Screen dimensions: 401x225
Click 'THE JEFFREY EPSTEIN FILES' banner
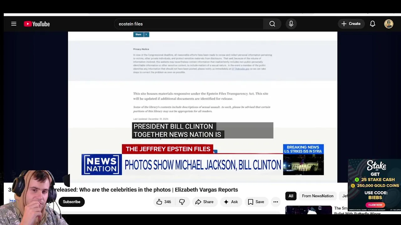(168, 149)
